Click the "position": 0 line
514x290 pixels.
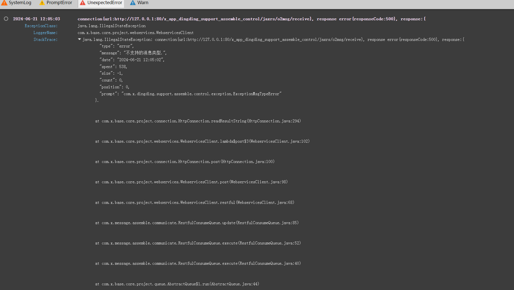pos(114,87)
